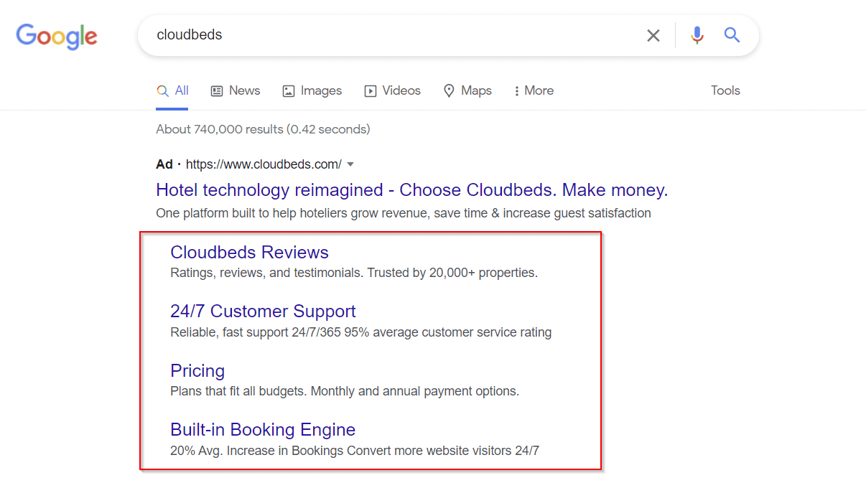Open the Built-in Booking Engine link
The image size is (866, 483).
pyautogui.click(x=263, y=430)
